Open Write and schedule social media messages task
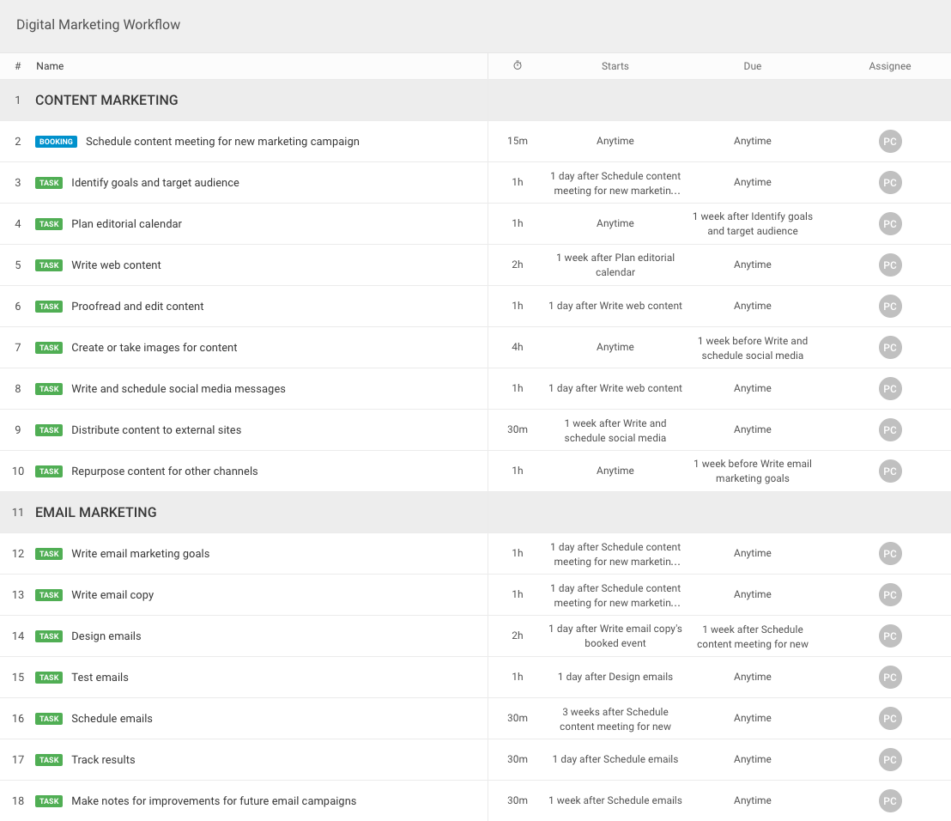The width and height of the screenshot is (951, 821). [179, 389]
